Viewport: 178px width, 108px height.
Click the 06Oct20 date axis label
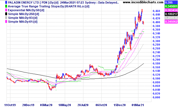[x=101, y=105]
